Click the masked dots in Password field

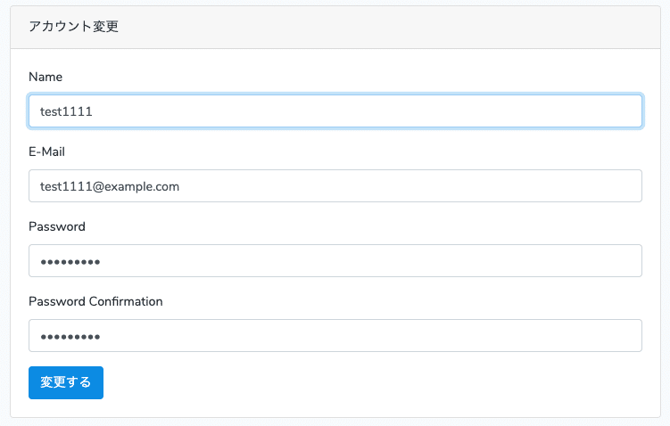click(70, 262)
